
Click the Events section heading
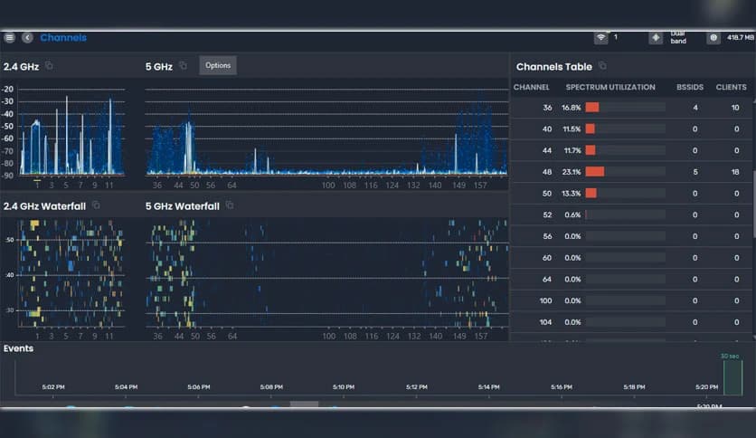click(18, 348)
